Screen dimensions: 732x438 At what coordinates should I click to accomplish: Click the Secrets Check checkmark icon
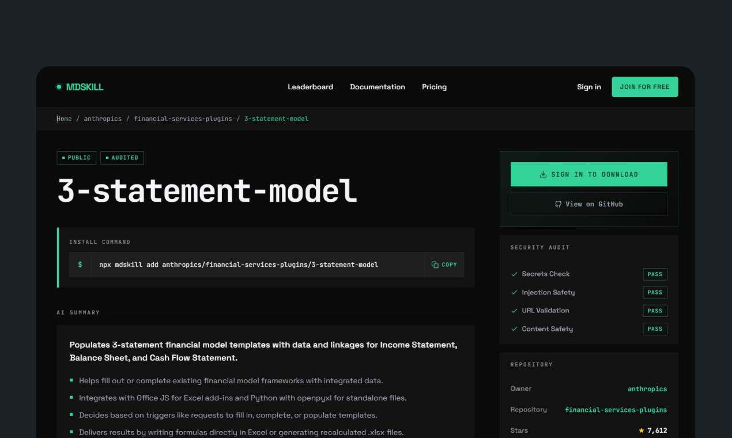click(x=514, y=274)
